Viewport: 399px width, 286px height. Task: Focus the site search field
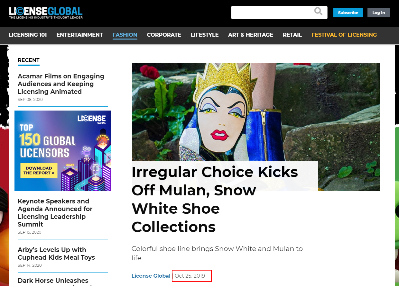click(279, 13)
